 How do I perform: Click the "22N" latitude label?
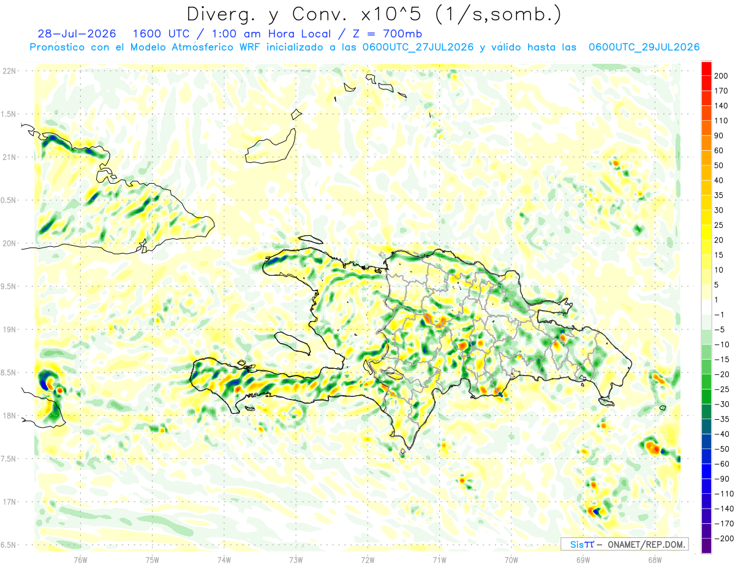tap(9, 71)
